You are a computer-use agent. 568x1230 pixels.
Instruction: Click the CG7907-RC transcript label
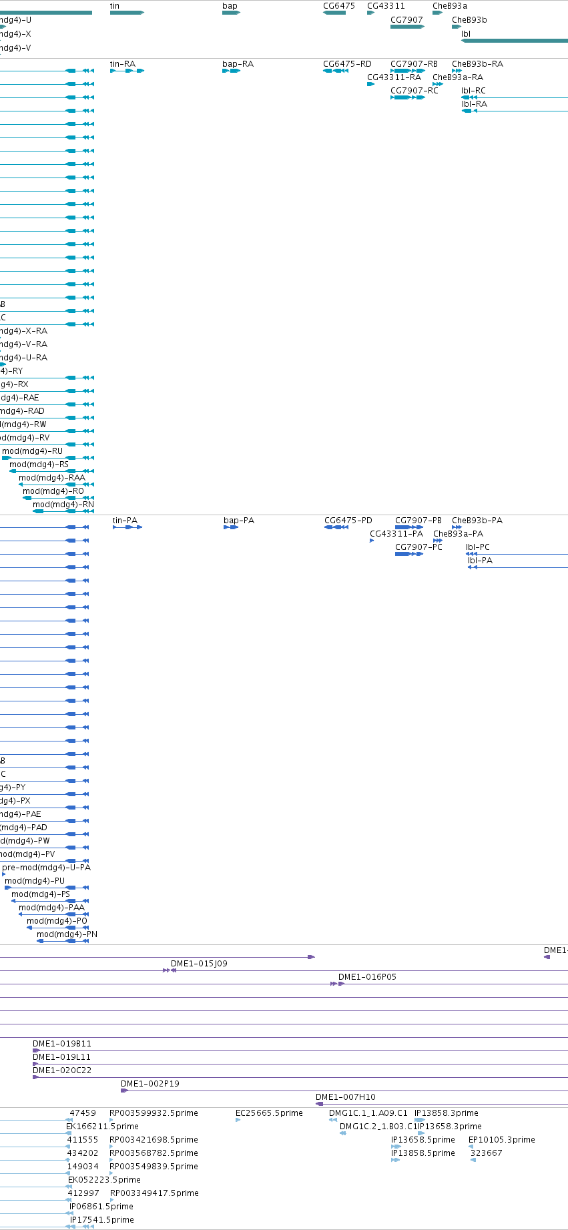[x=414, y=91]
